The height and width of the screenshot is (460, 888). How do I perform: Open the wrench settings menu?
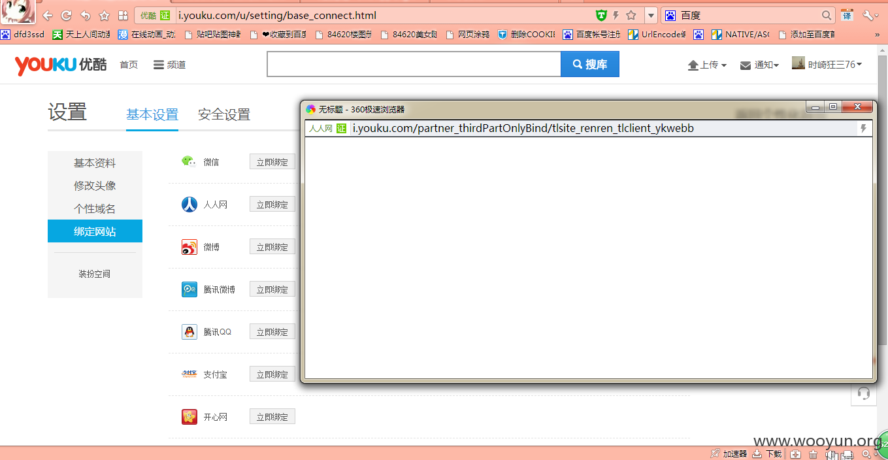pos(870,16)
